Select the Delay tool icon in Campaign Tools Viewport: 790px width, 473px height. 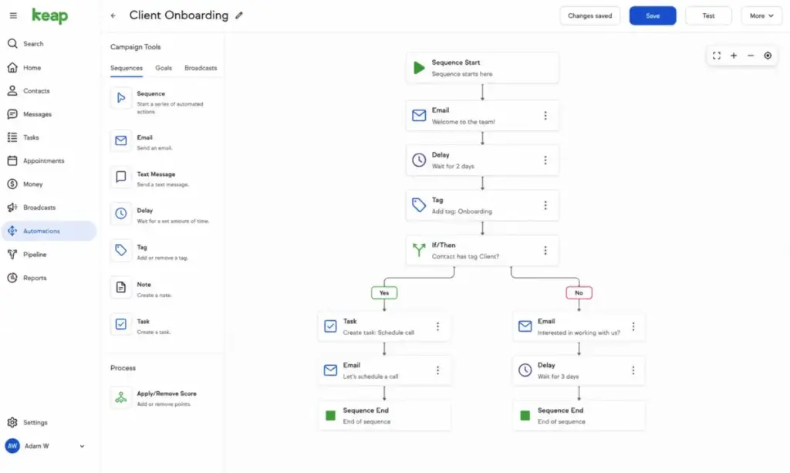click(121, 214)
